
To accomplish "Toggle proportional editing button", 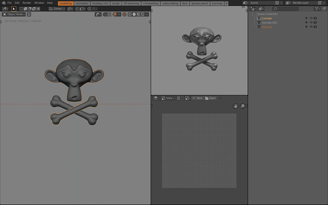I will (x=89, y=9).
